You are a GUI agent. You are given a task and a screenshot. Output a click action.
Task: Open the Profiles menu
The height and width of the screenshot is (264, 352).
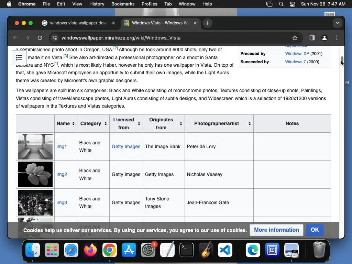point(149,4)
